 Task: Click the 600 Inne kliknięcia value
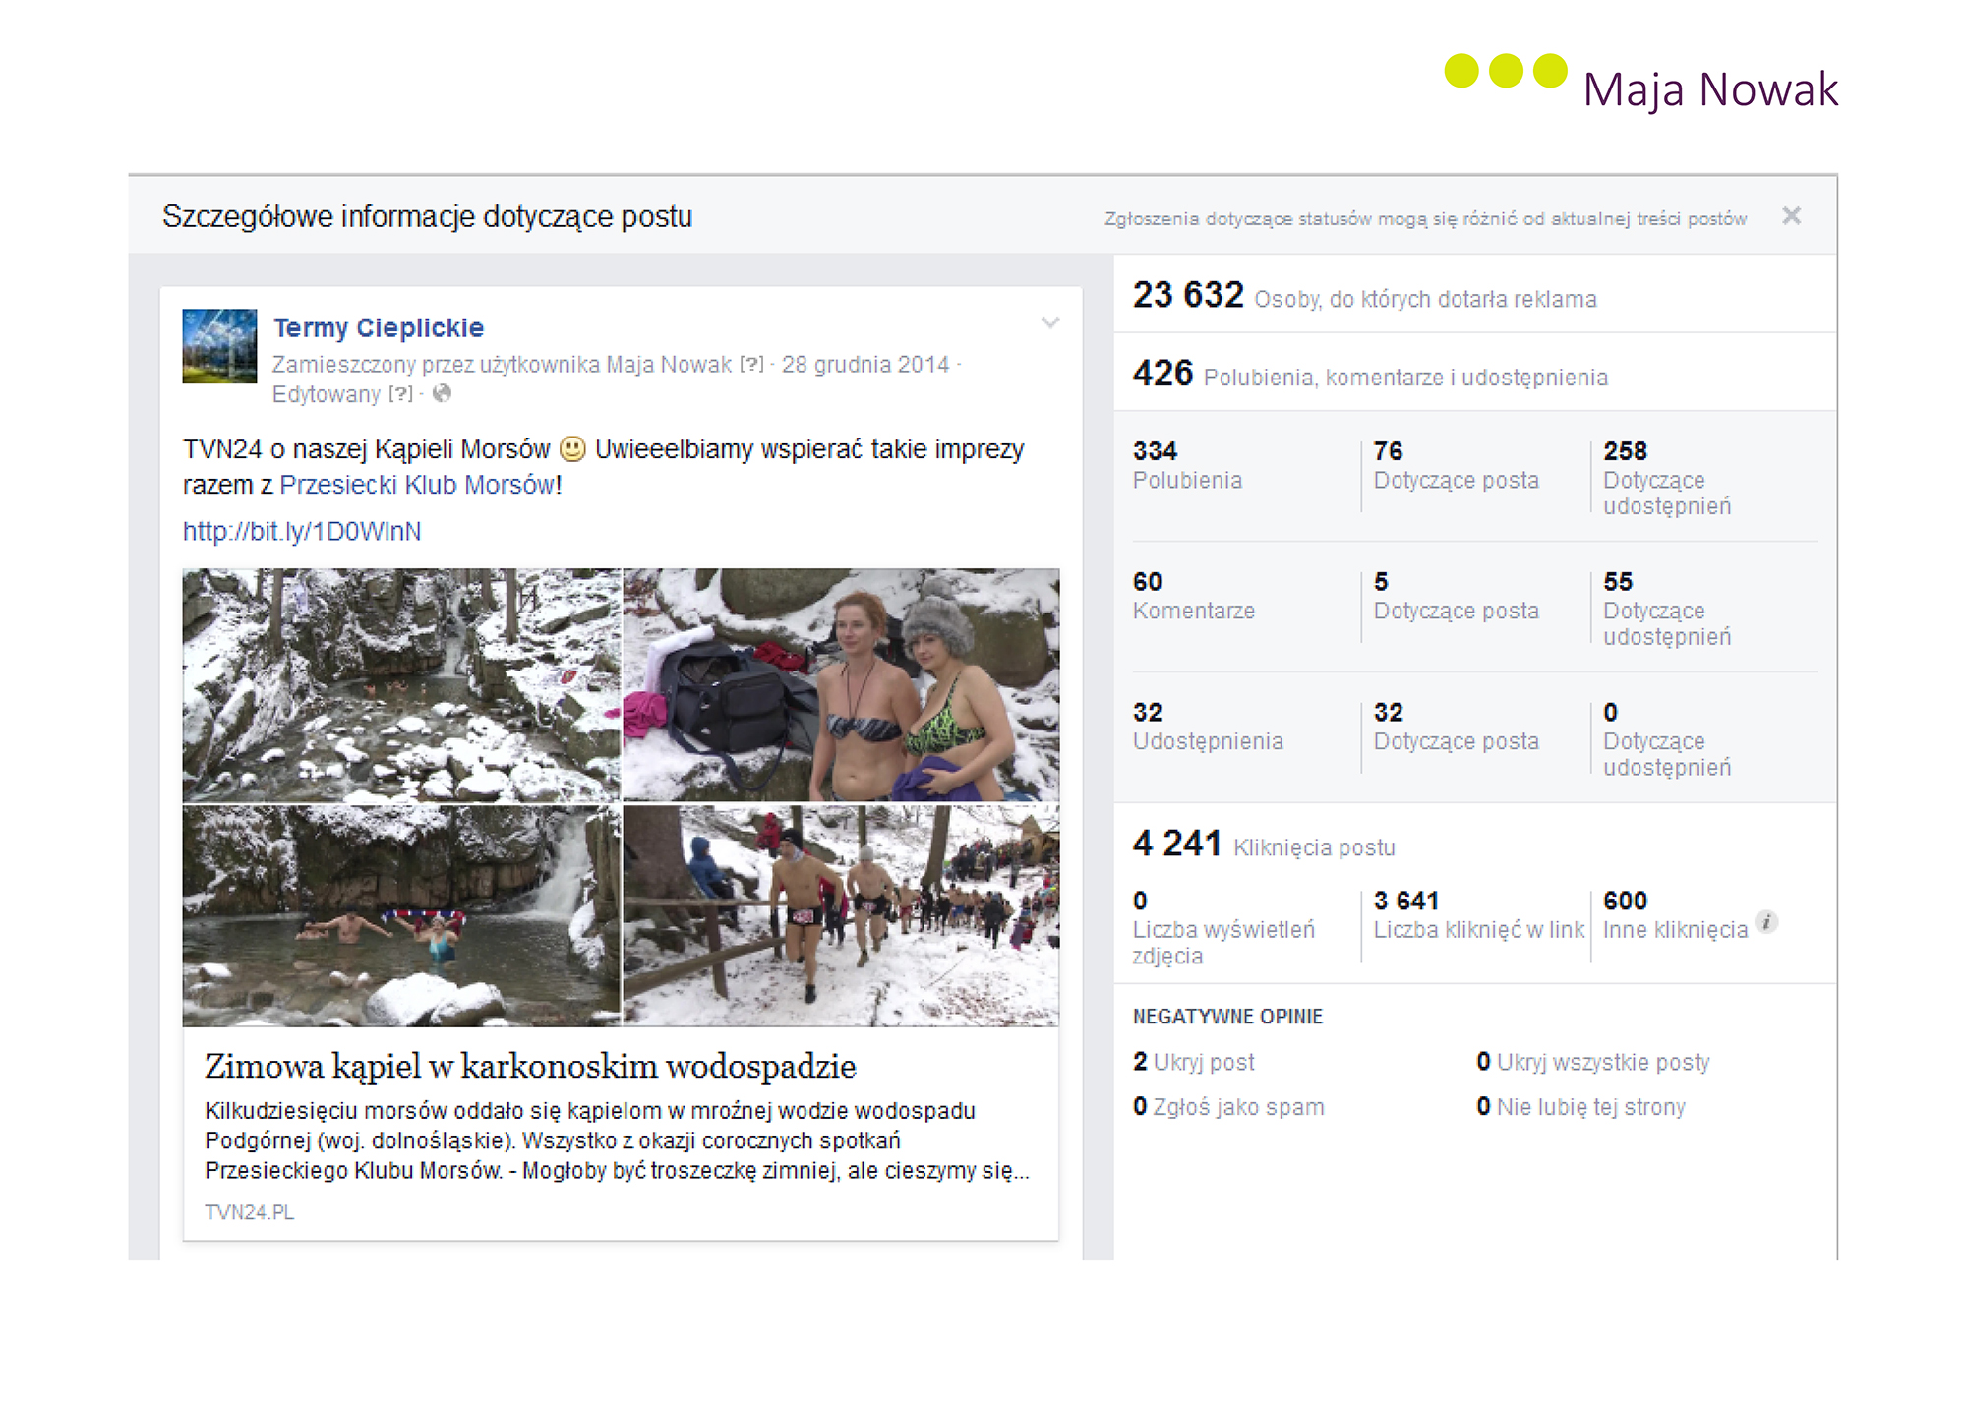1676,915
